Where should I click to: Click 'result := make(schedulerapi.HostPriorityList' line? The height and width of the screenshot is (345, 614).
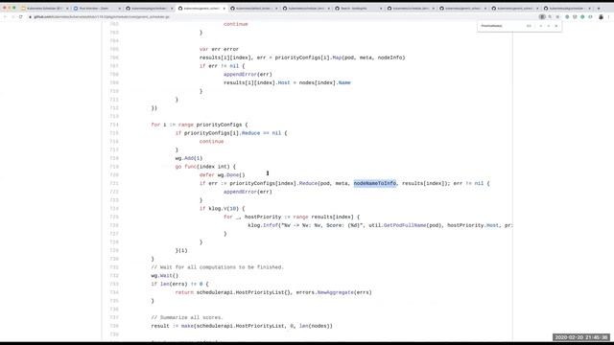click(x=242, y=326)
